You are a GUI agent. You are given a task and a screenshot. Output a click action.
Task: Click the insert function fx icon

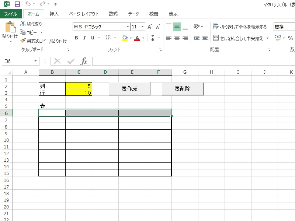tap(84, 61)
